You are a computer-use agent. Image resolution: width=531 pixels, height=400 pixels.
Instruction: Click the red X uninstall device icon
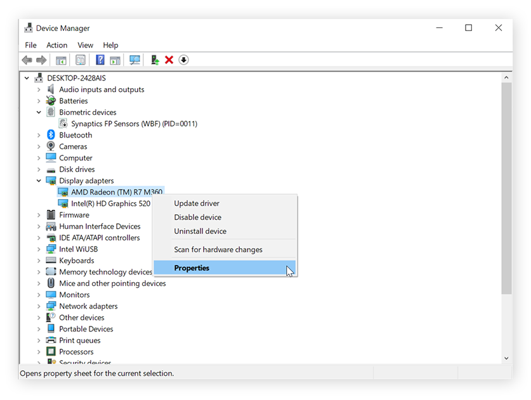click(169, 60)
